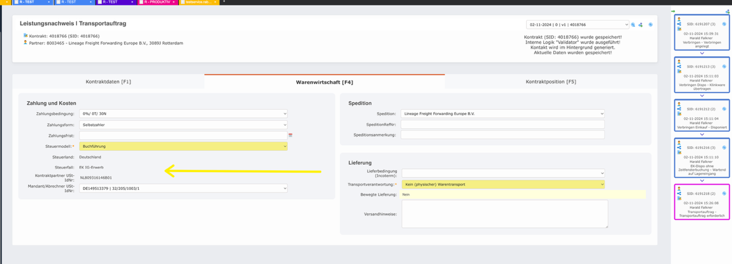Click the Steuerfall value EK IG-Erwerb
The image size is (732, 264).
click(x=91, y=167)
